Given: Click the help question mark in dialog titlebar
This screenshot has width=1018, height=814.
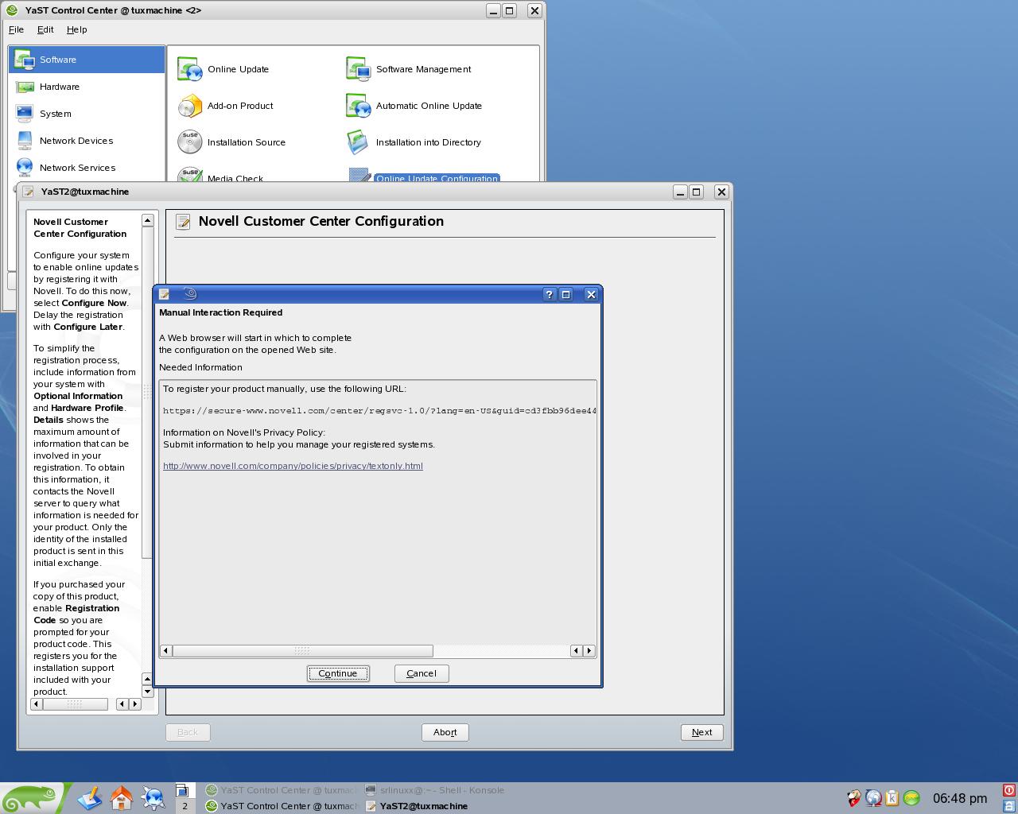Looking at the screenshot, I should (x=549, y=294).
